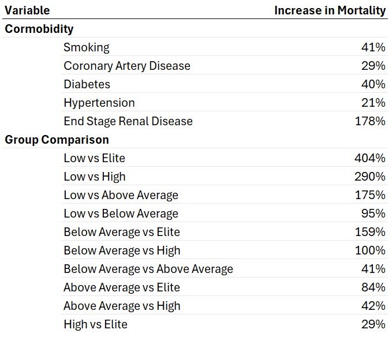Click the Increase in Mortality header
Viewport: 392px width, 337px height.
(x=330, y=10)
